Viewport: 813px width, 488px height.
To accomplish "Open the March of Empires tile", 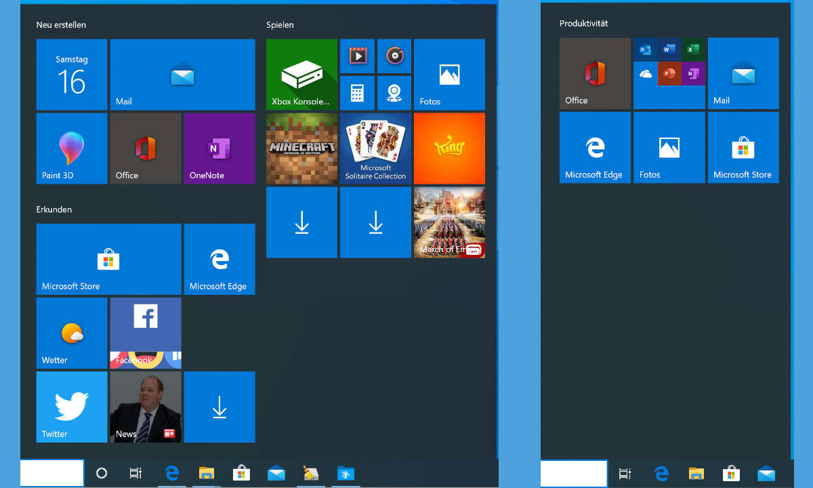I will coord(449,222).
